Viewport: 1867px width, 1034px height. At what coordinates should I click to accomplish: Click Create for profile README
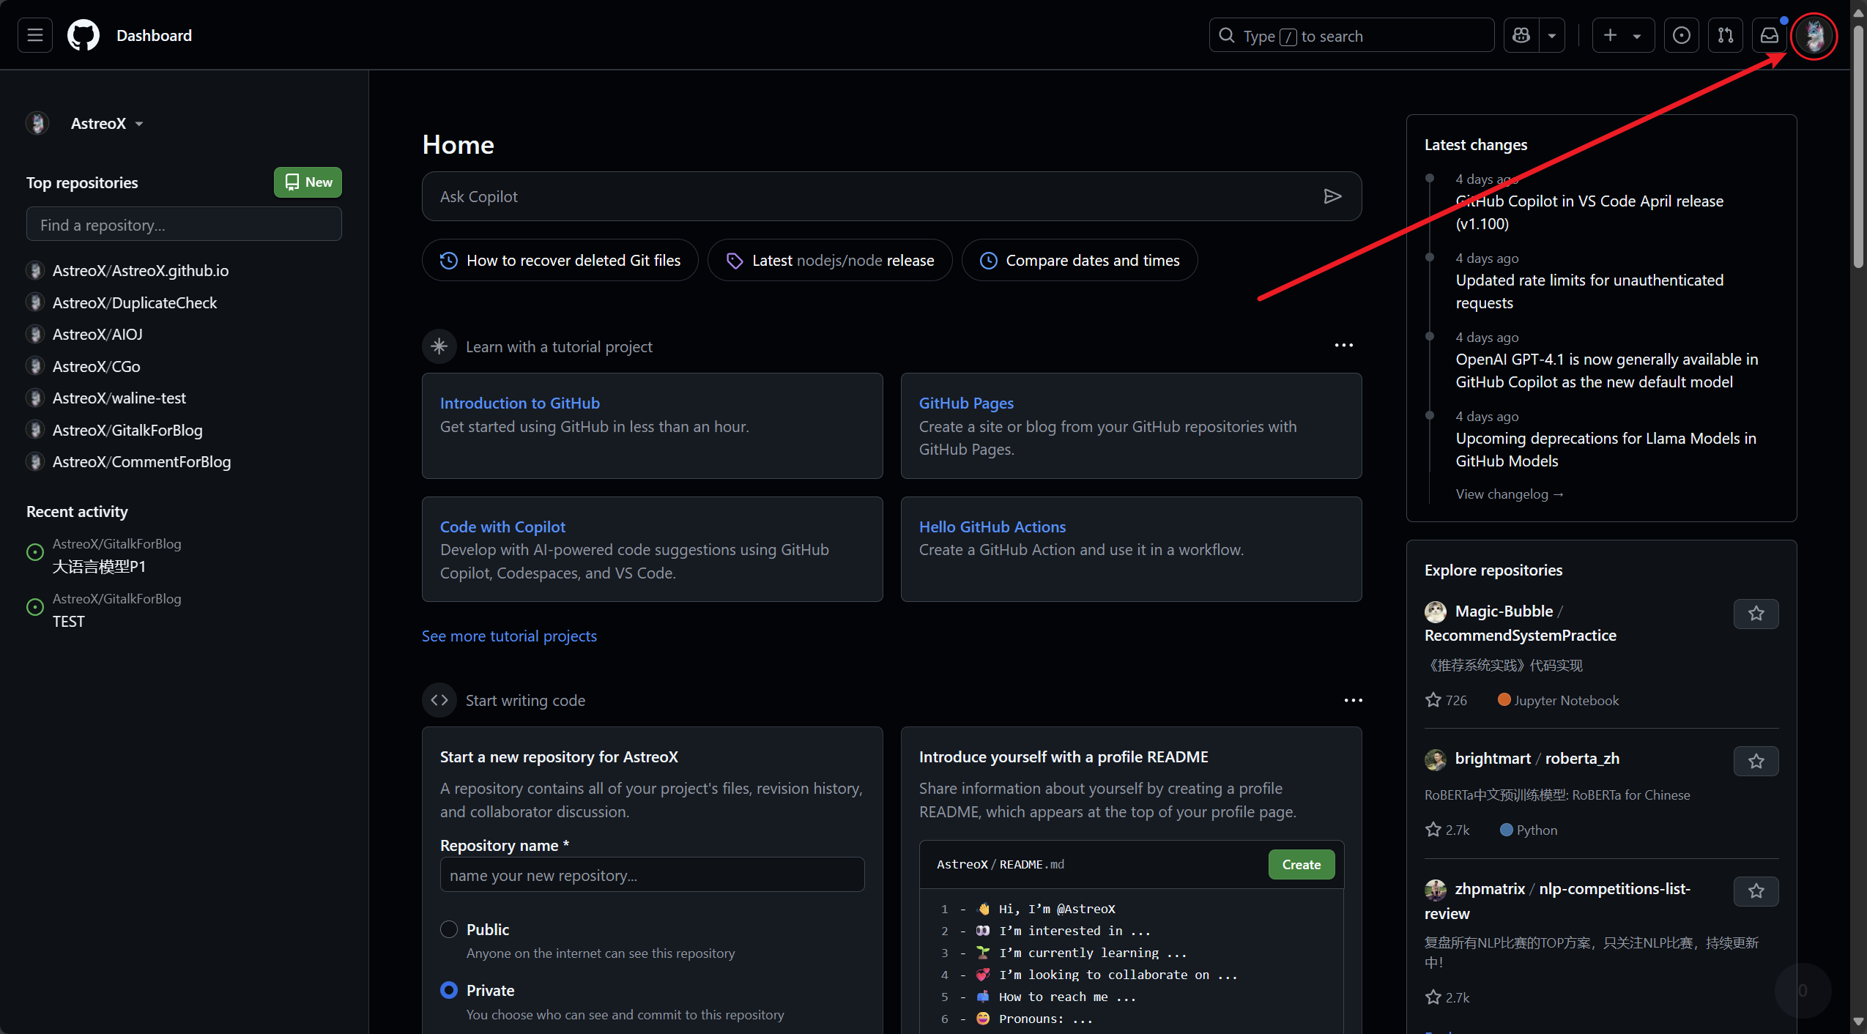click(1301, 864)
